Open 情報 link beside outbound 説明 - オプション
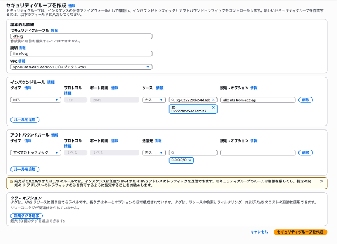 point(254,140)
